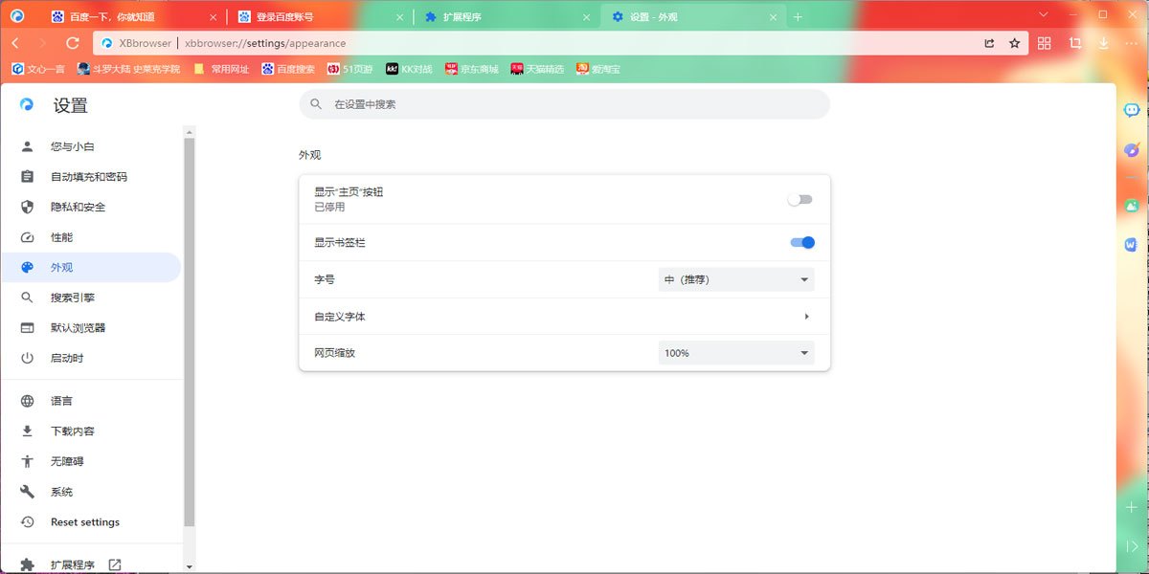Open the 字号 dropdown

tap(735, 279)
